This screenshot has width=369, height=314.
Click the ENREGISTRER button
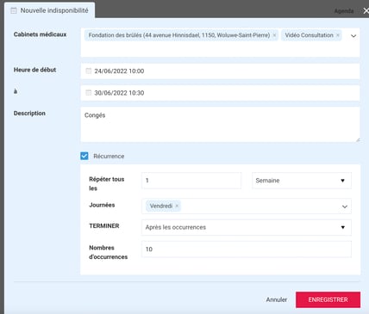click(328, 299)
